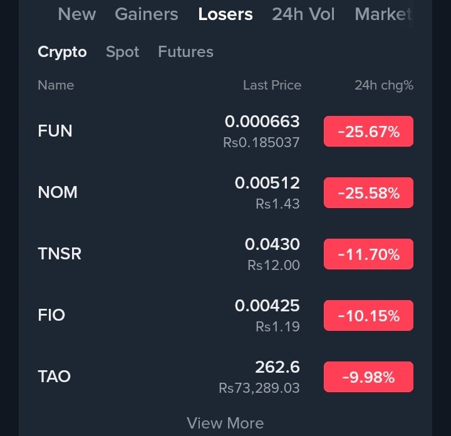This screenshot has width=451, height=436.
Task: Select the Losers tab
Action: tap(225, 14)
